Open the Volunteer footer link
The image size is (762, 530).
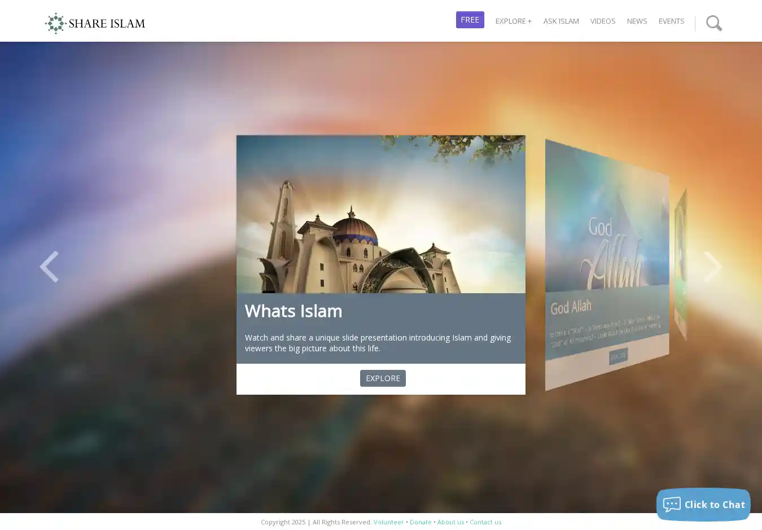(x=388, y=522)
